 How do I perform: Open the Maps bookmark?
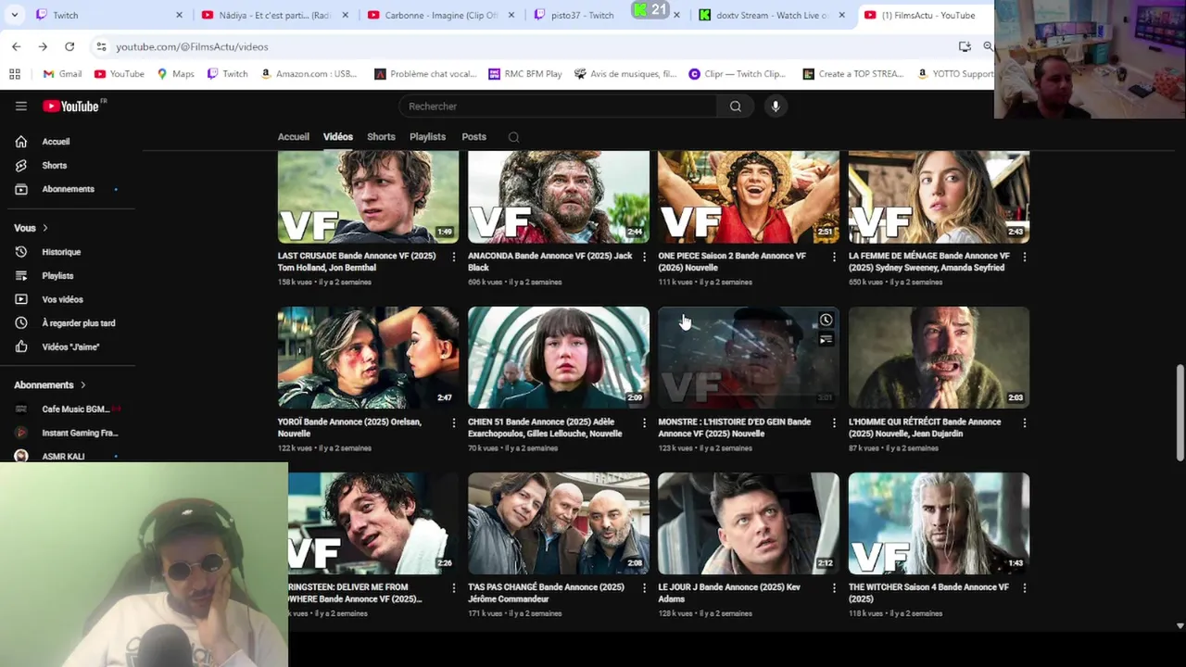[x=176, y=74]
